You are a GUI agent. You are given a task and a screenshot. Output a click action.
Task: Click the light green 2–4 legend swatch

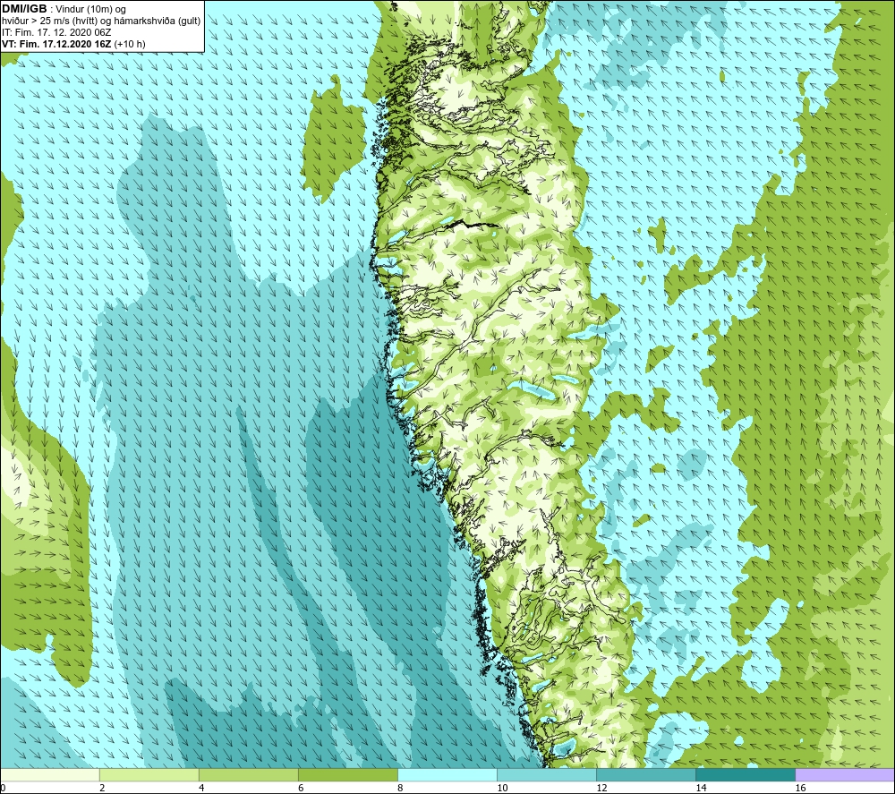(x=149, y=774)
